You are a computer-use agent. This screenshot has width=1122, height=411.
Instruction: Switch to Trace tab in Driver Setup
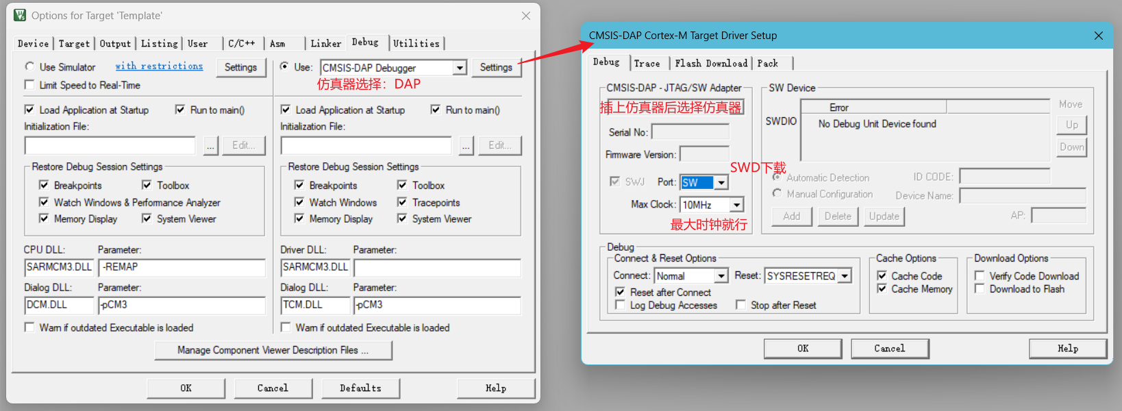(x=647, y=63)
